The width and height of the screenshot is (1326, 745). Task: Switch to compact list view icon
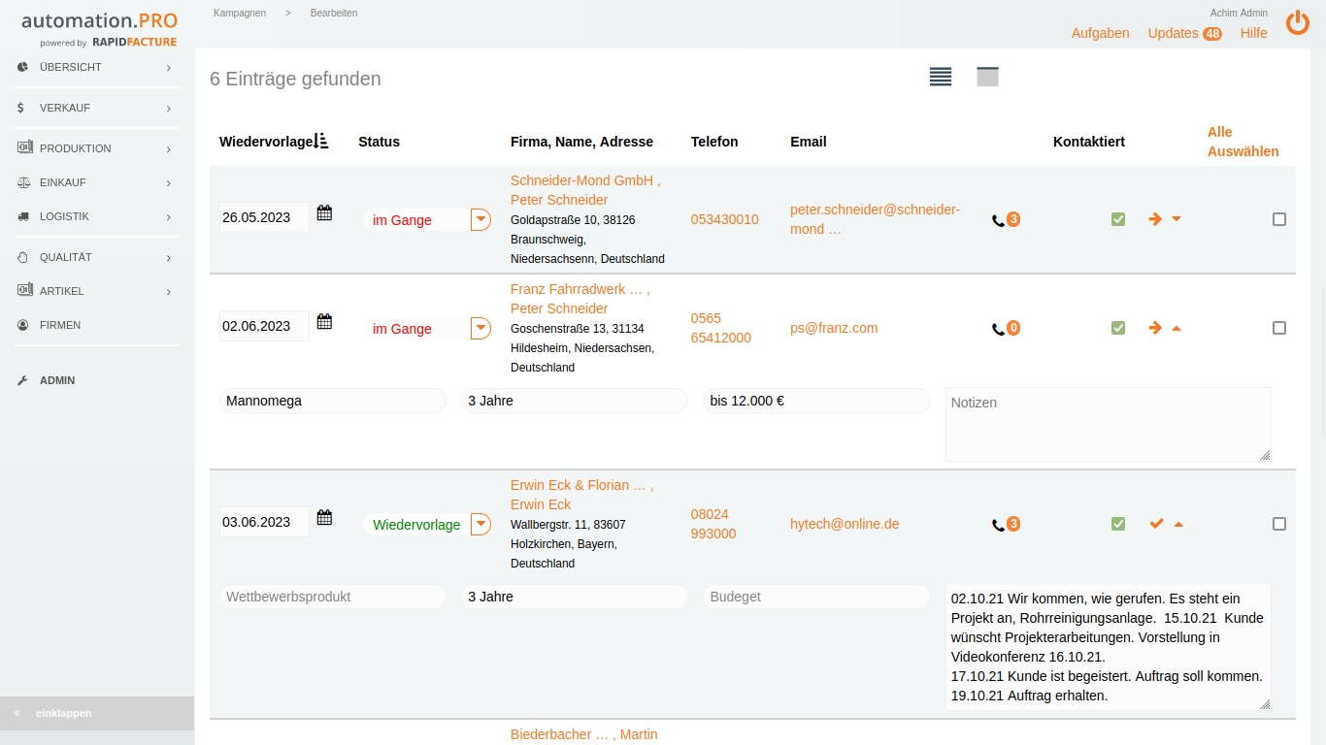click(940, 78)
